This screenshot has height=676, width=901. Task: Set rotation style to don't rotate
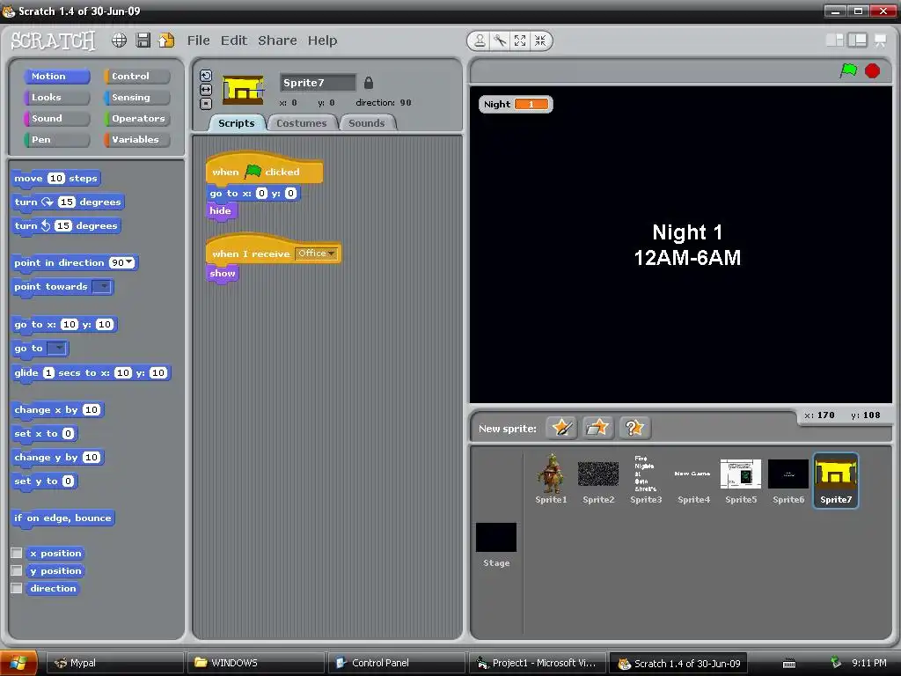[206, 104]
